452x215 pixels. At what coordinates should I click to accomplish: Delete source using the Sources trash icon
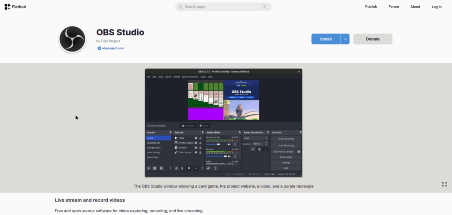pos(182,168)
